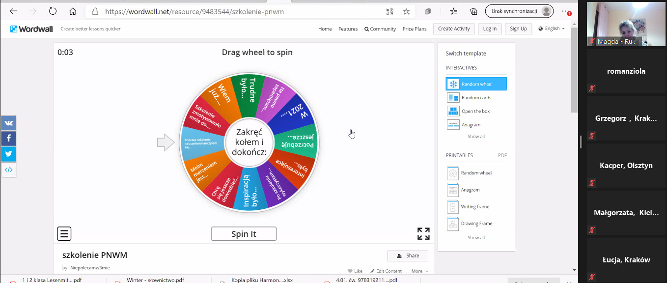Click the Share button
Image resolution: width=667 pixels, height=283 pixels.
408,255
